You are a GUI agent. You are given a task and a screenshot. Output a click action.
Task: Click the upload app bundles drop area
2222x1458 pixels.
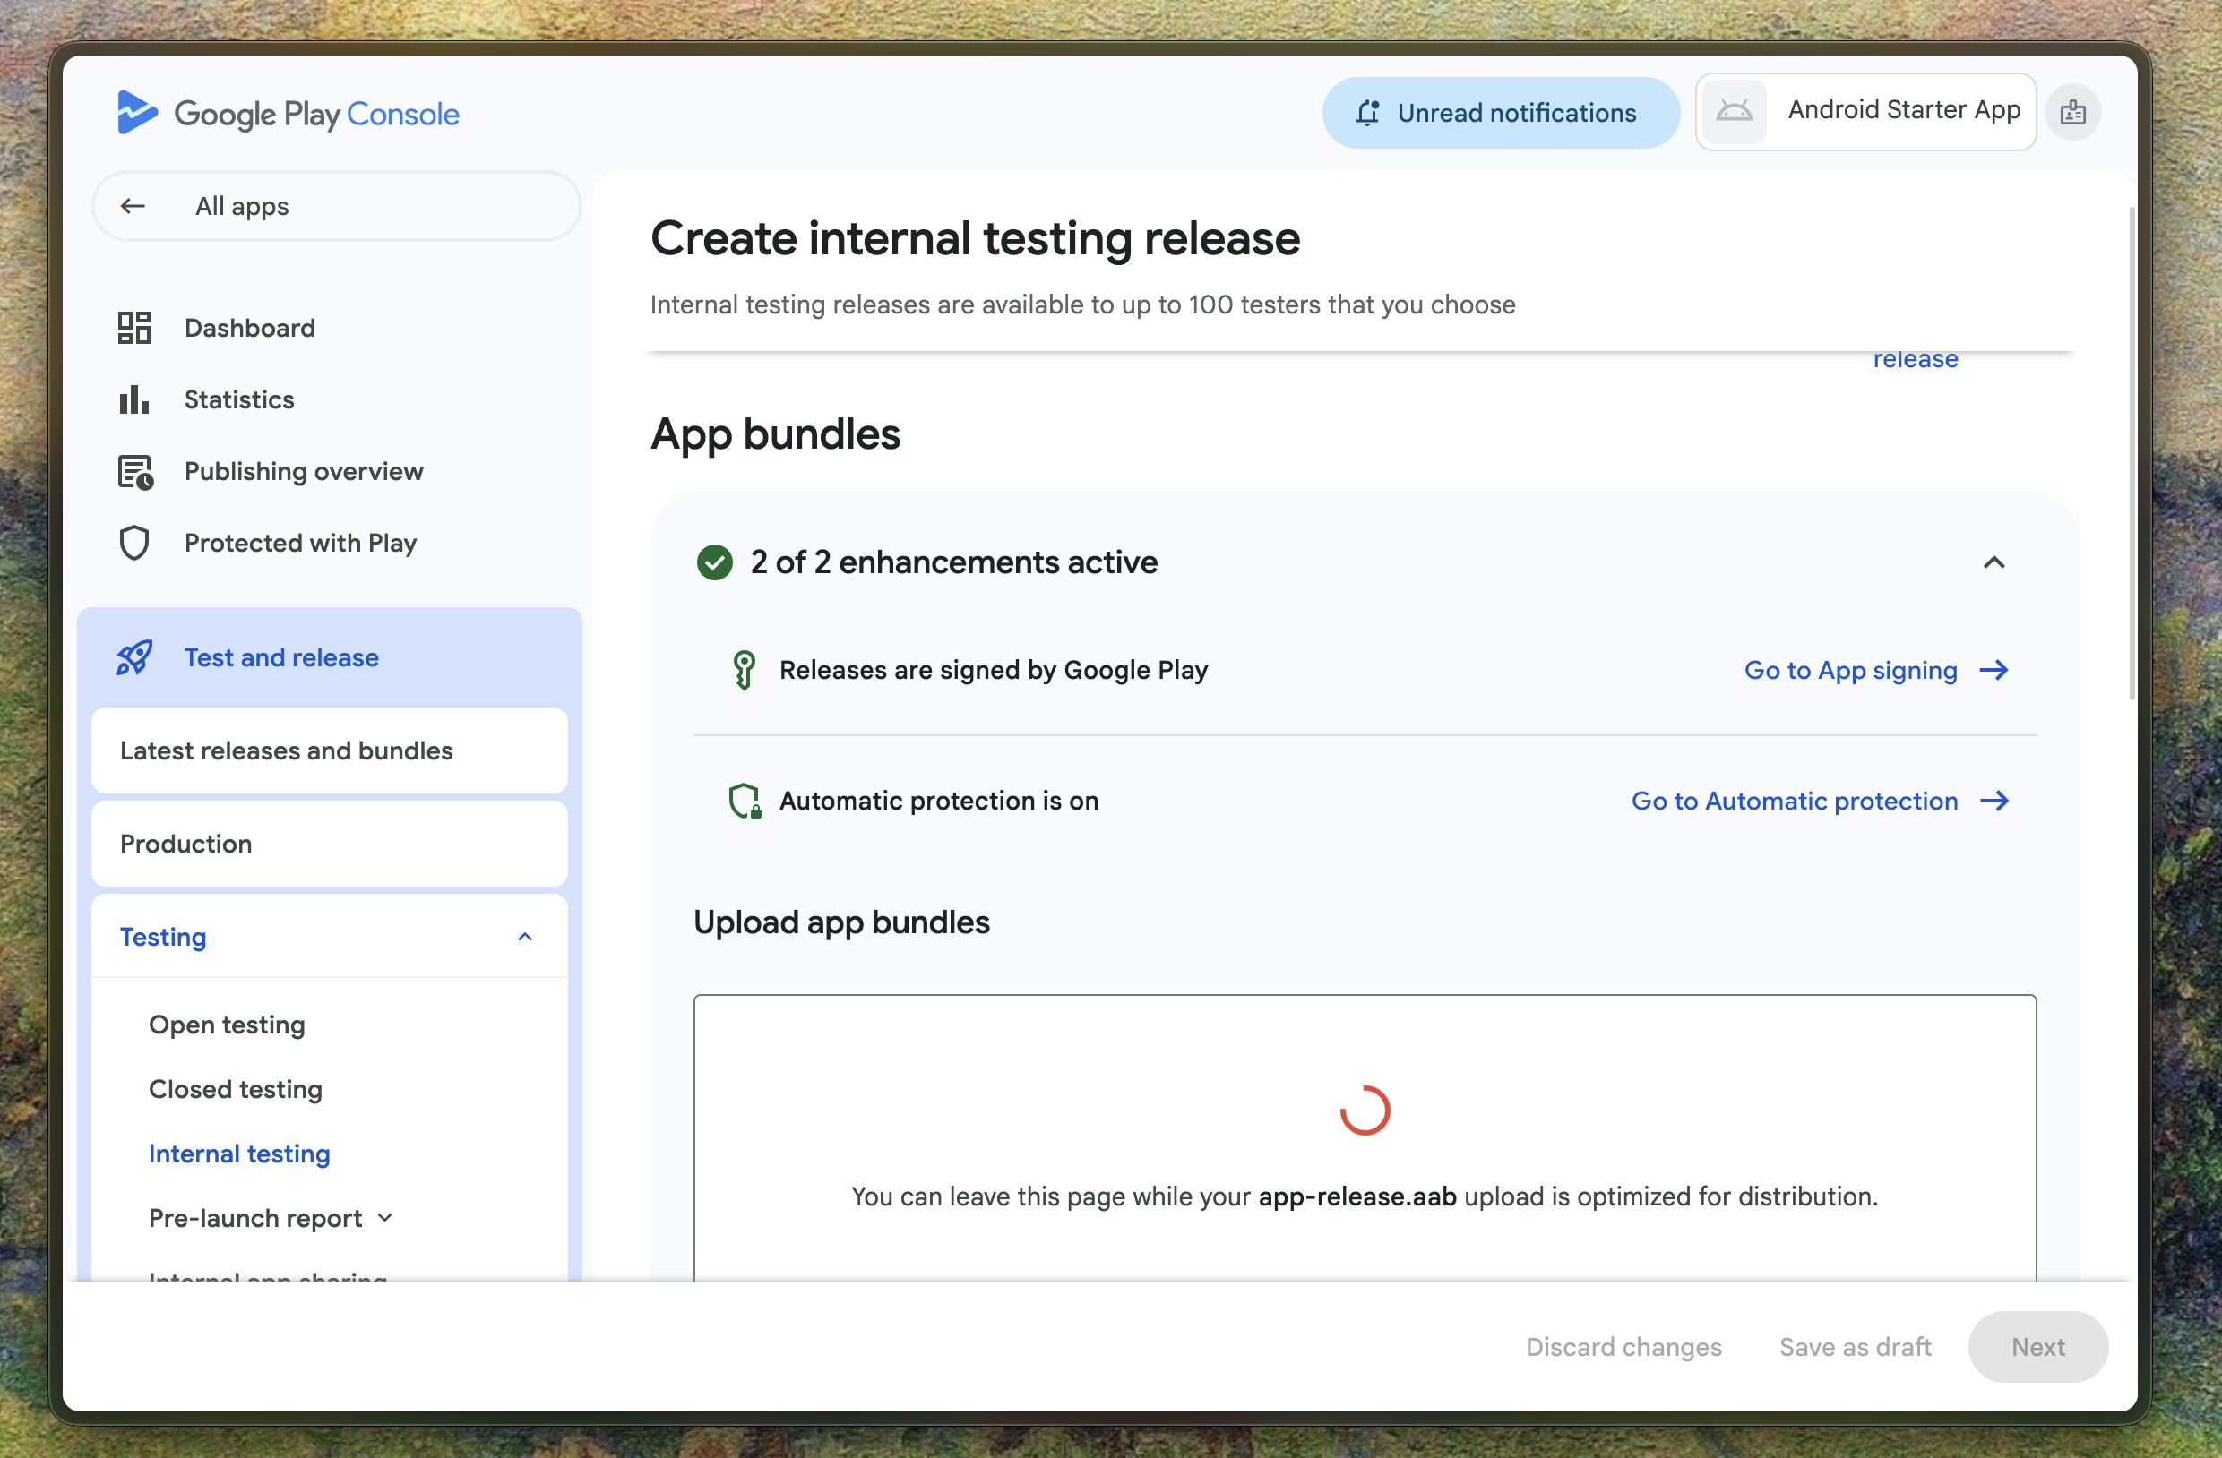coord(1365,1139)
